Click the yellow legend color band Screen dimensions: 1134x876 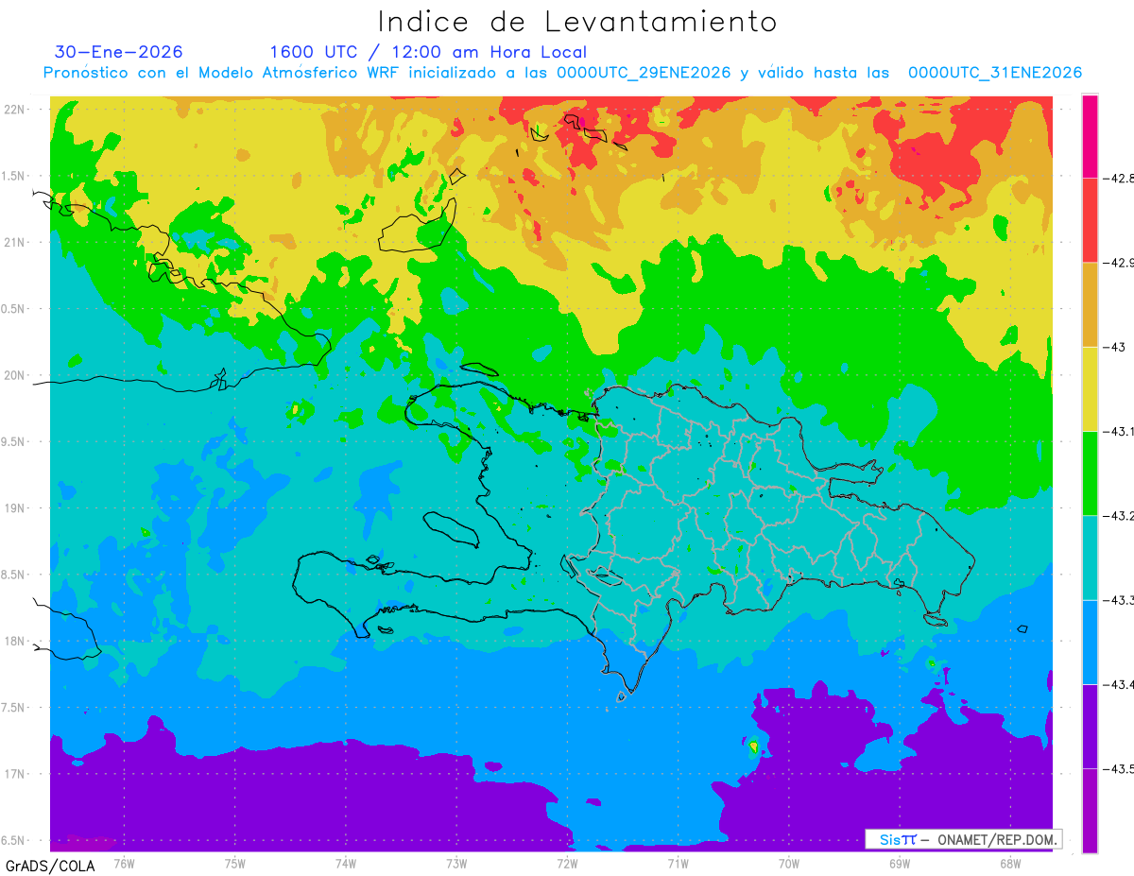point(1091,388)
